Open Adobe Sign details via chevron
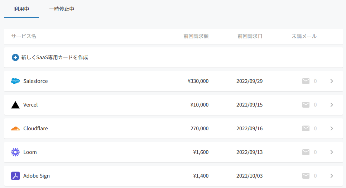The image size is (346, 188). (332, 176)
